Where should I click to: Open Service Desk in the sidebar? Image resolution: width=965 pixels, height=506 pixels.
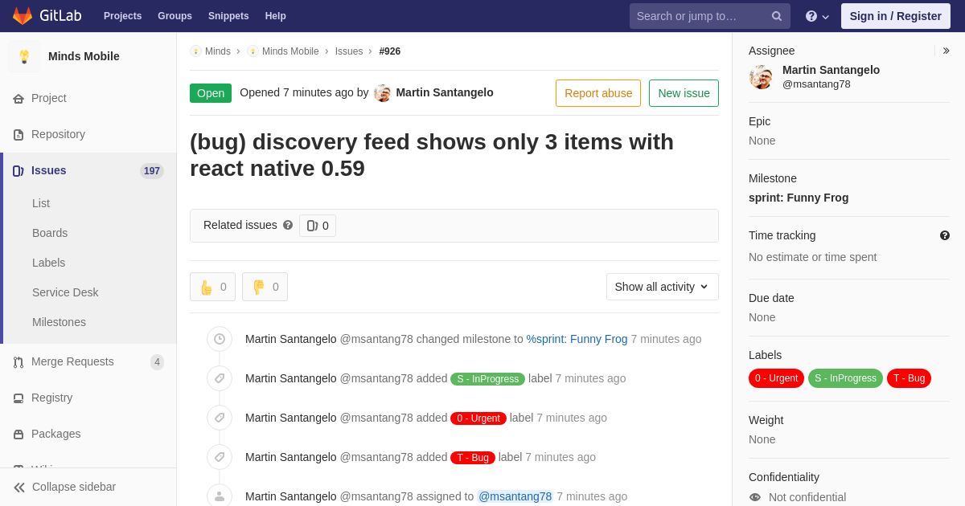(65, 292)
